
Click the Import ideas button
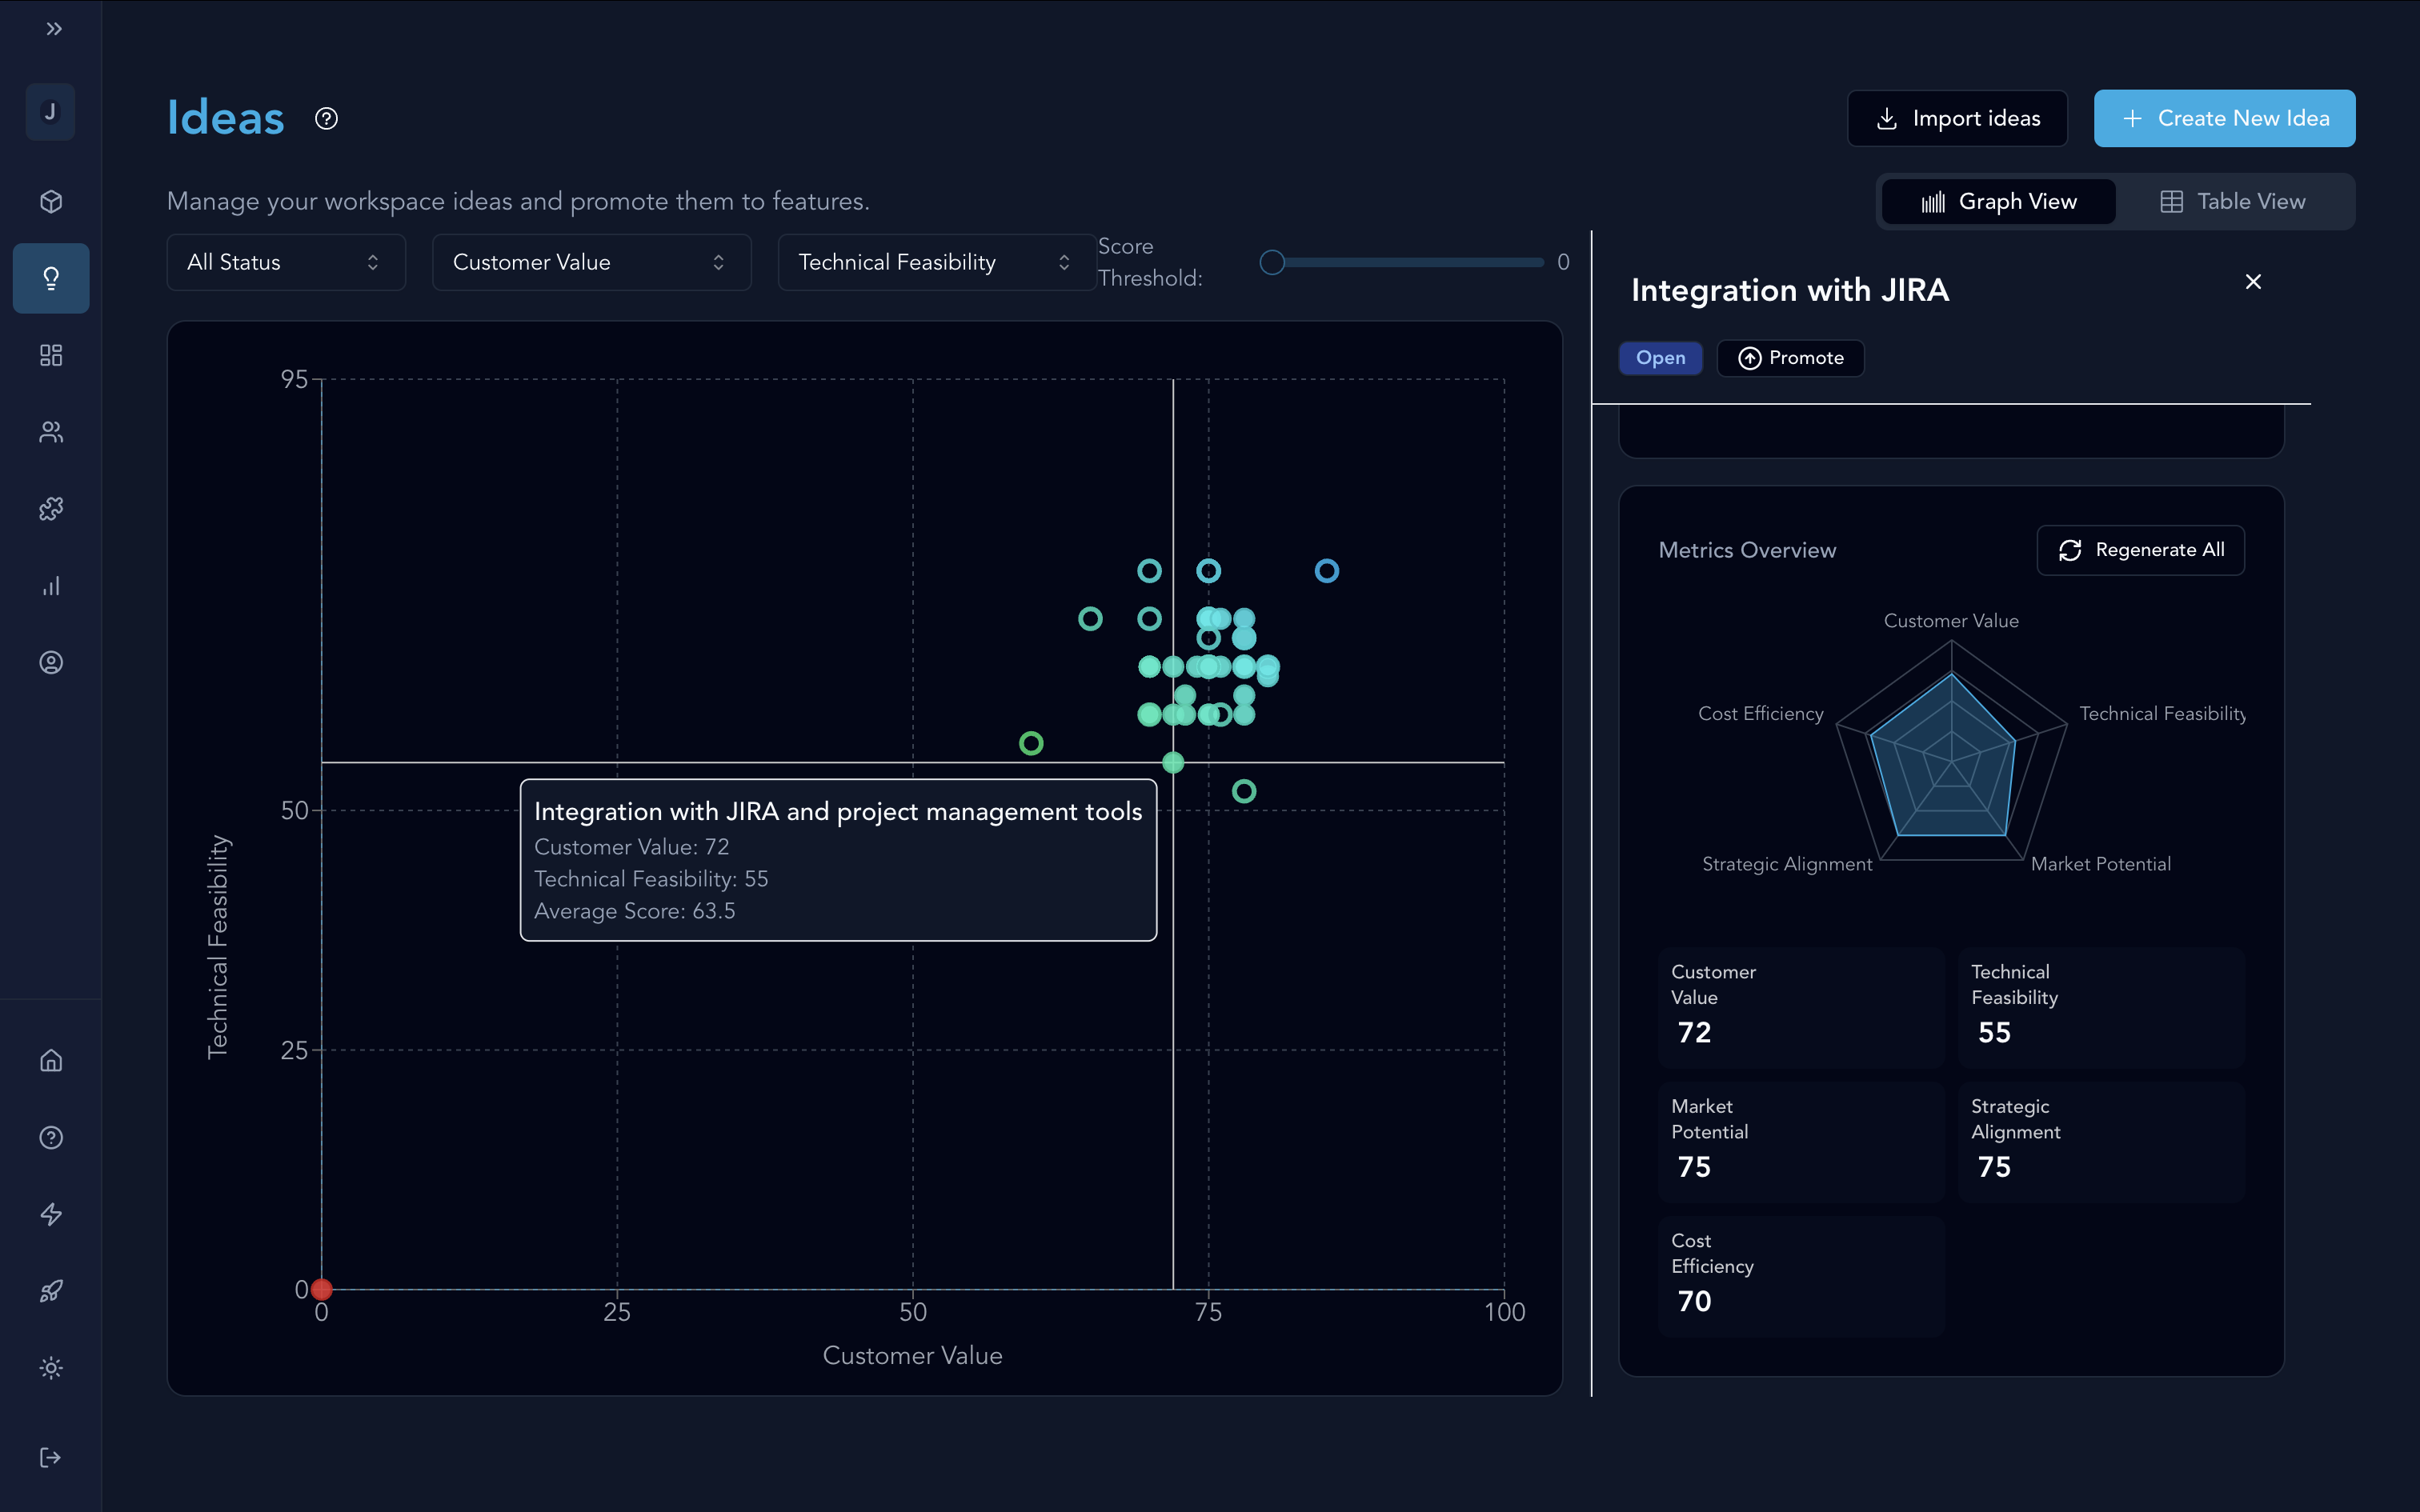[x=1957, y=119]
